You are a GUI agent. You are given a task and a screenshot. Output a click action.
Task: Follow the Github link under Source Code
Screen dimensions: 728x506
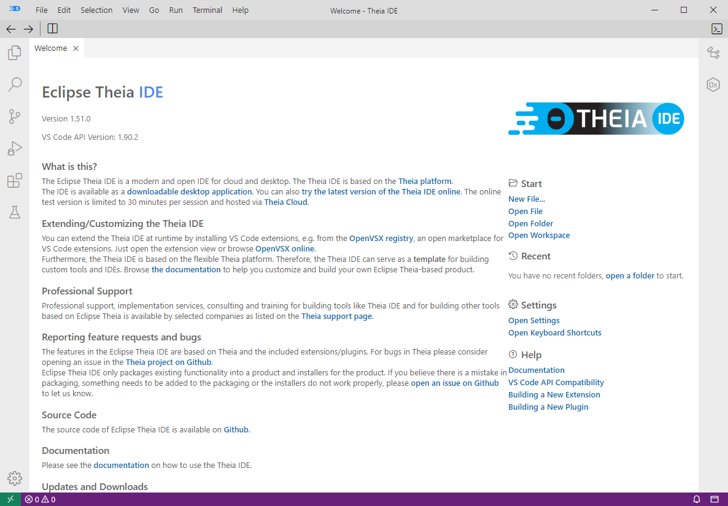(236, 429)
